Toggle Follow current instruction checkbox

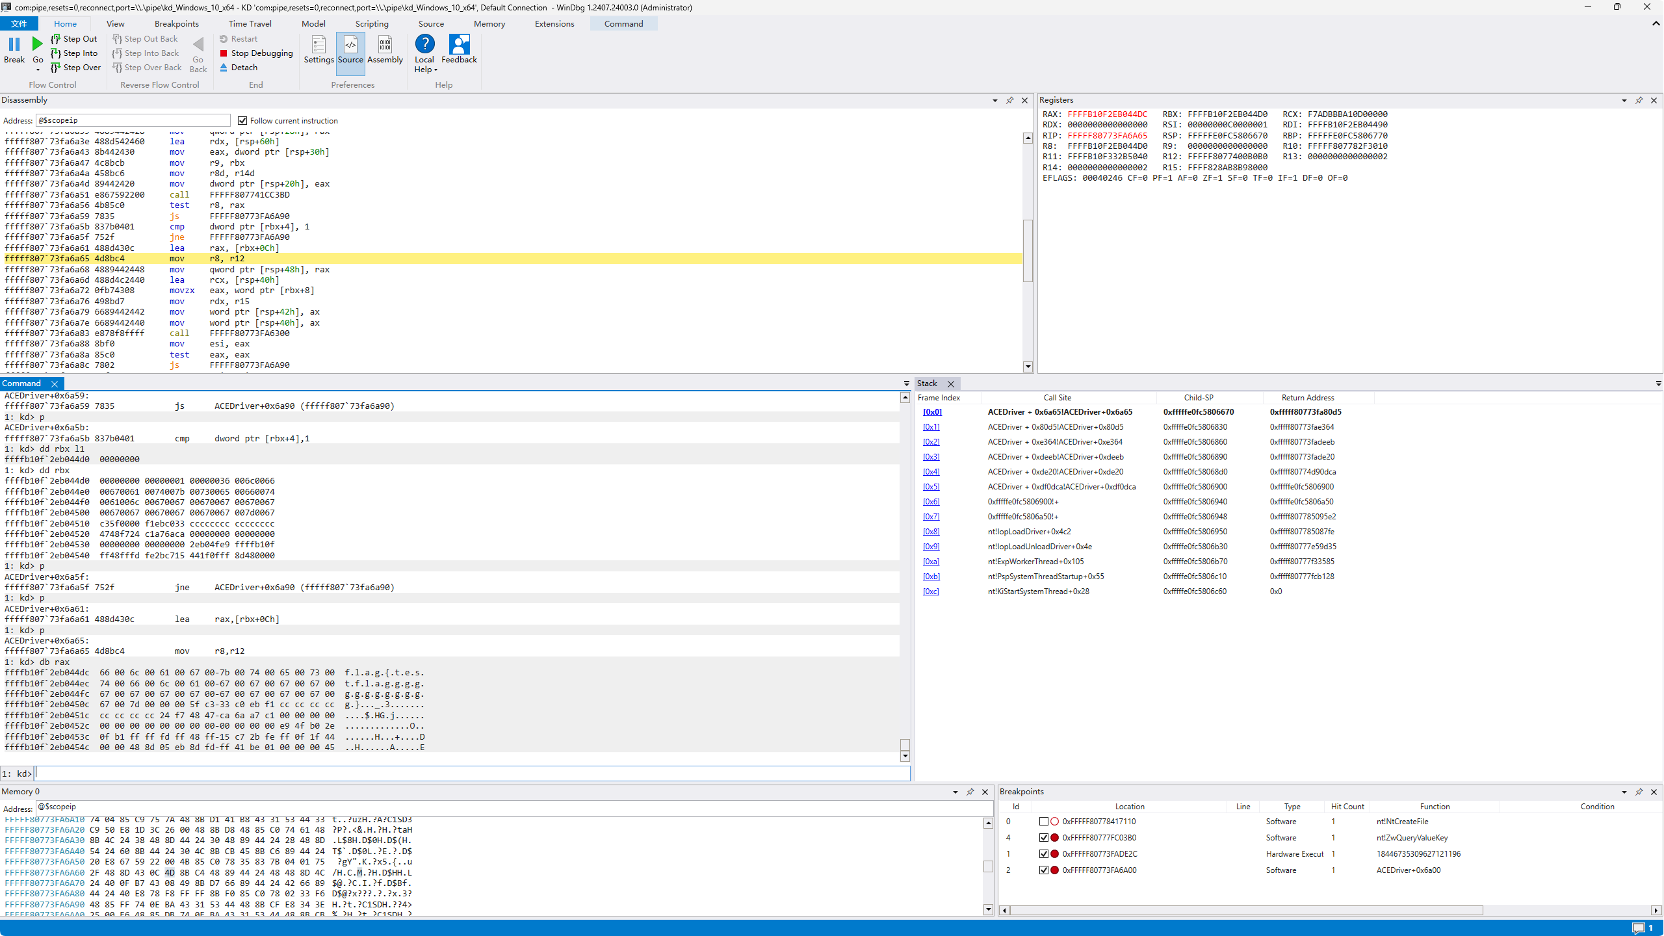click(242, 121)
